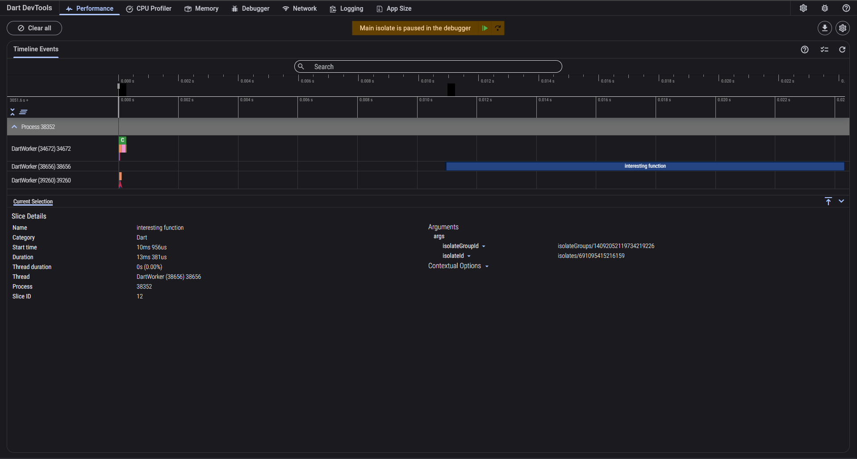
Task: Click the track filter lines icon
Action: pos(23,112)
